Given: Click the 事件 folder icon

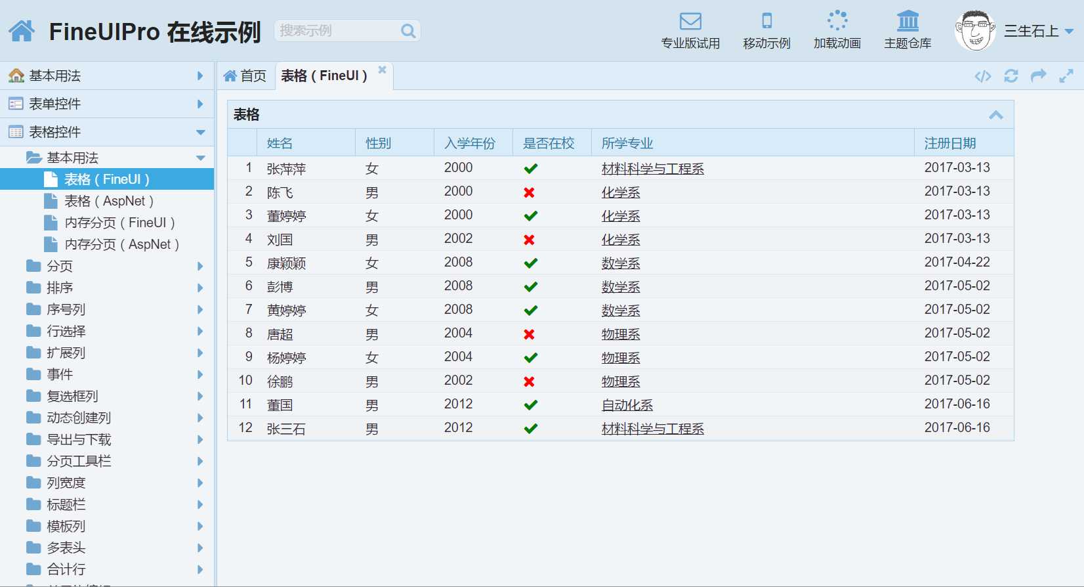Looking at the screenshot, I should tap(33, 374).
